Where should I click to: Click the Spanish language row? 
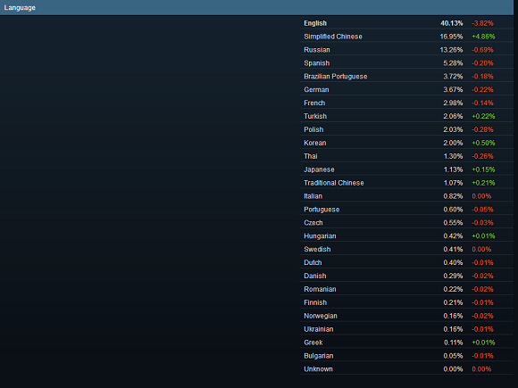(x=406, y=63)
